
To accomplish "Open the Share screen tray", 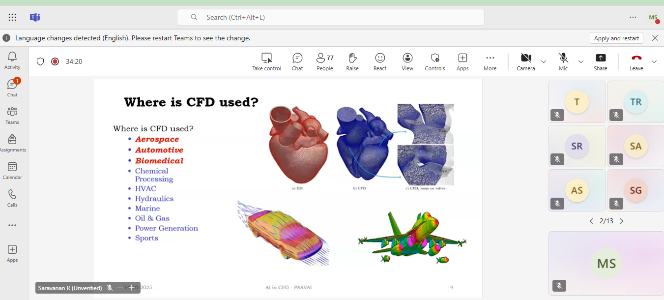I will pos(600,61).
